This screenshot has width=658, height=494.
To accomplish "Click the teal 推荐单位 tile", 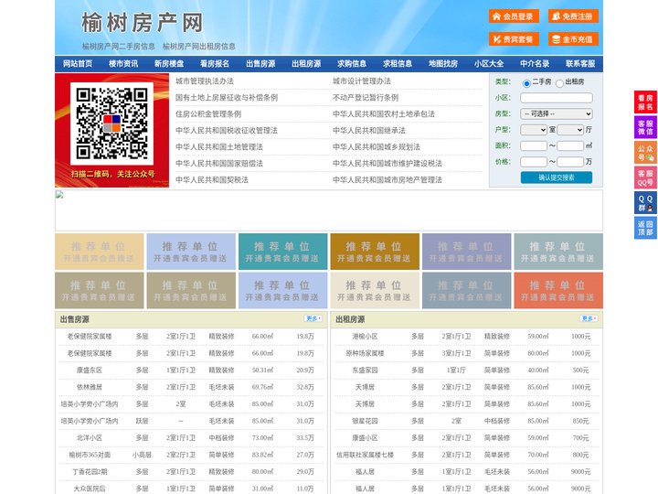I will [x=282, y=252].
